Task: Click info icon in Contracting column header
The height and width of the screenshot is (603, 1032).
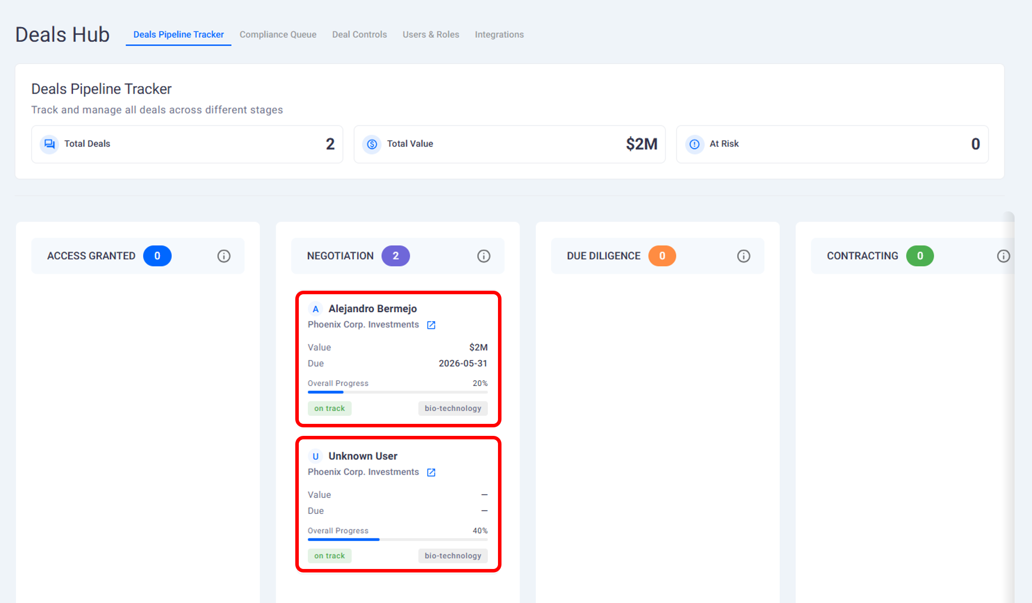Action: (1003, 256)
